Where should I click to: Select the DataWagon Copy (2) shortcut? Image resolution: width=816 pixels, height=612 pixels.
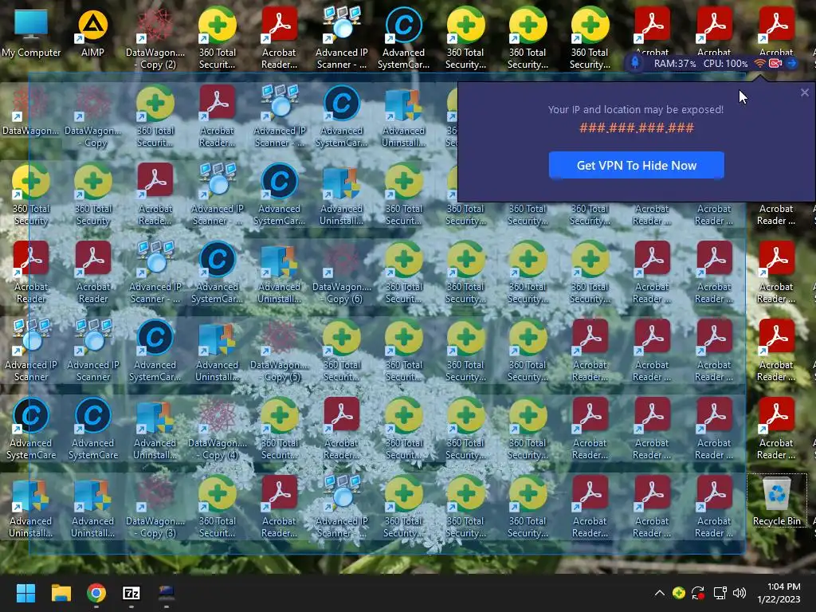click(155, 38)
